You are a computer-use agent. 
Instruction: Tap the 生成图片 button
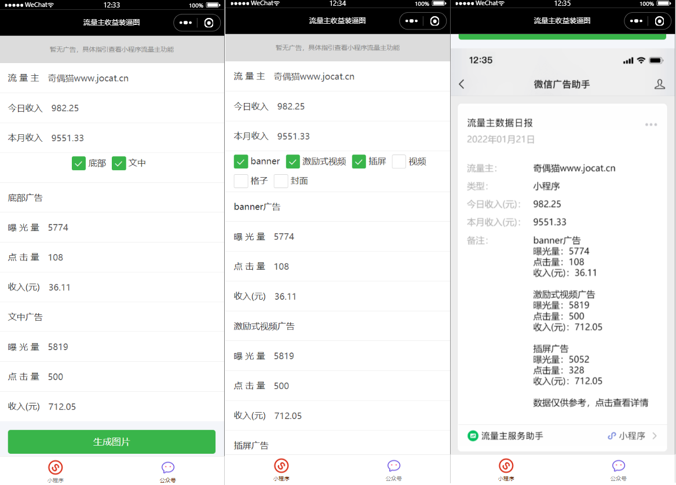[111, 442]
